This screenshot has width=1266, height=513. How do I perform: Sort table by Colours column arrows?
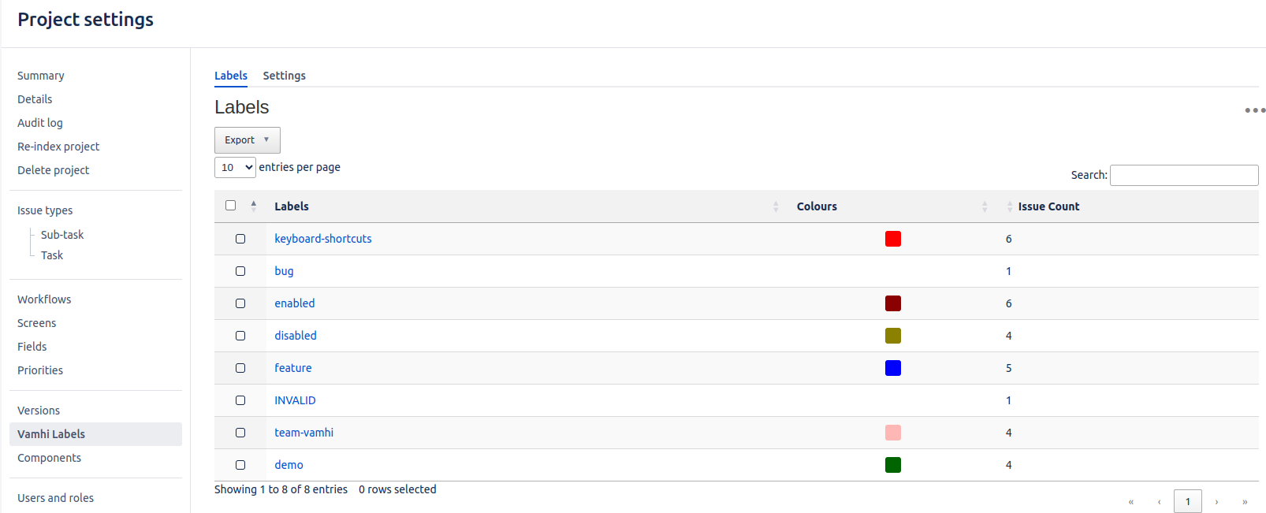click(x=985, y=206)
